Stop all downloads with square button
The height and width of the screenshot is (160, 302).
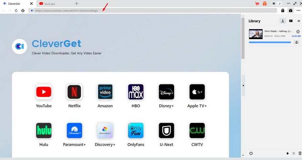tap(294, 153)
